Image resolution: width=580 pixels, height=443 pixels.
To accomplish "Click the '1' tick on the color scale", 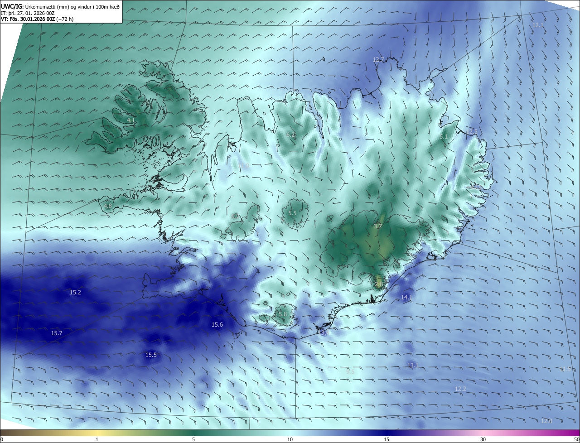I will coord(97,439).
